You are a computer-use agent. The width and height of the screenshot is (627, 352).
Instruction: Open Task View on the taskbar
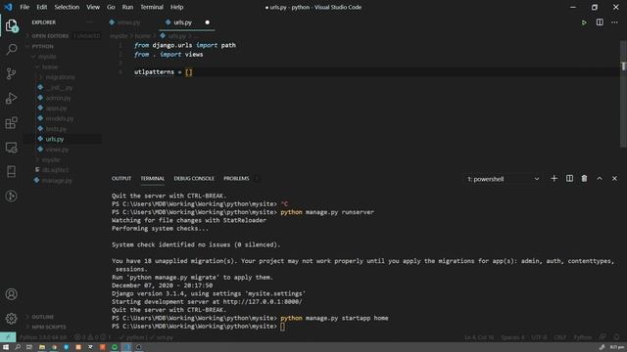coord(29,347)
